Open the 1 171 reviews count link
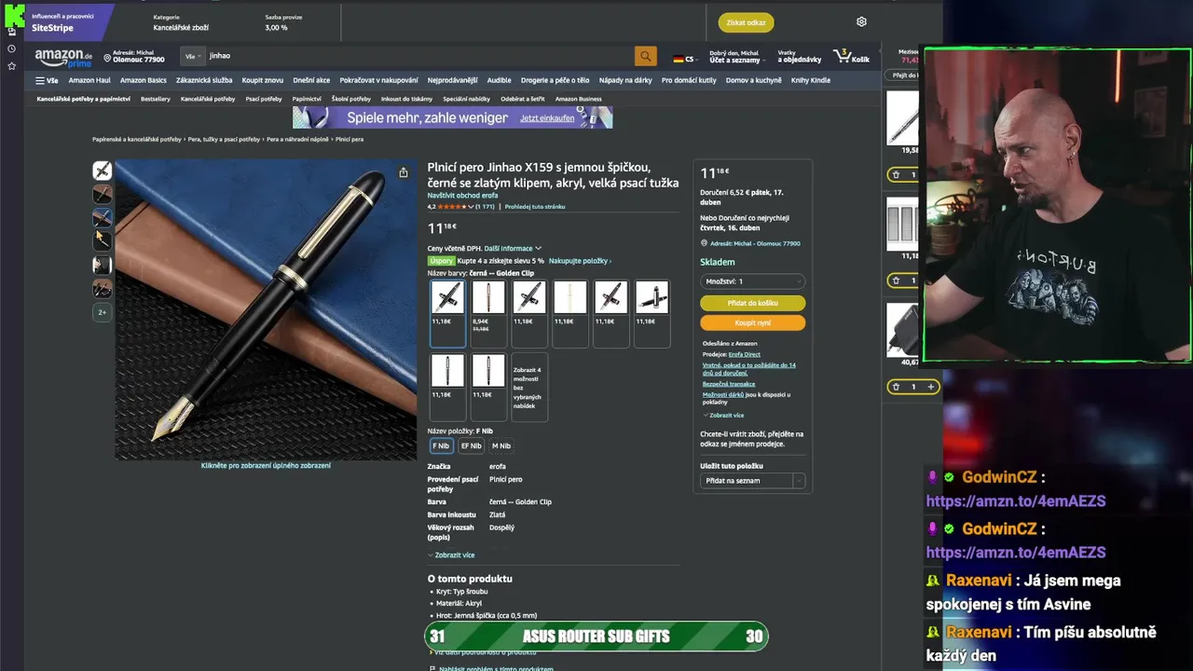This screenshot has width=1193, height=671. 485,207
